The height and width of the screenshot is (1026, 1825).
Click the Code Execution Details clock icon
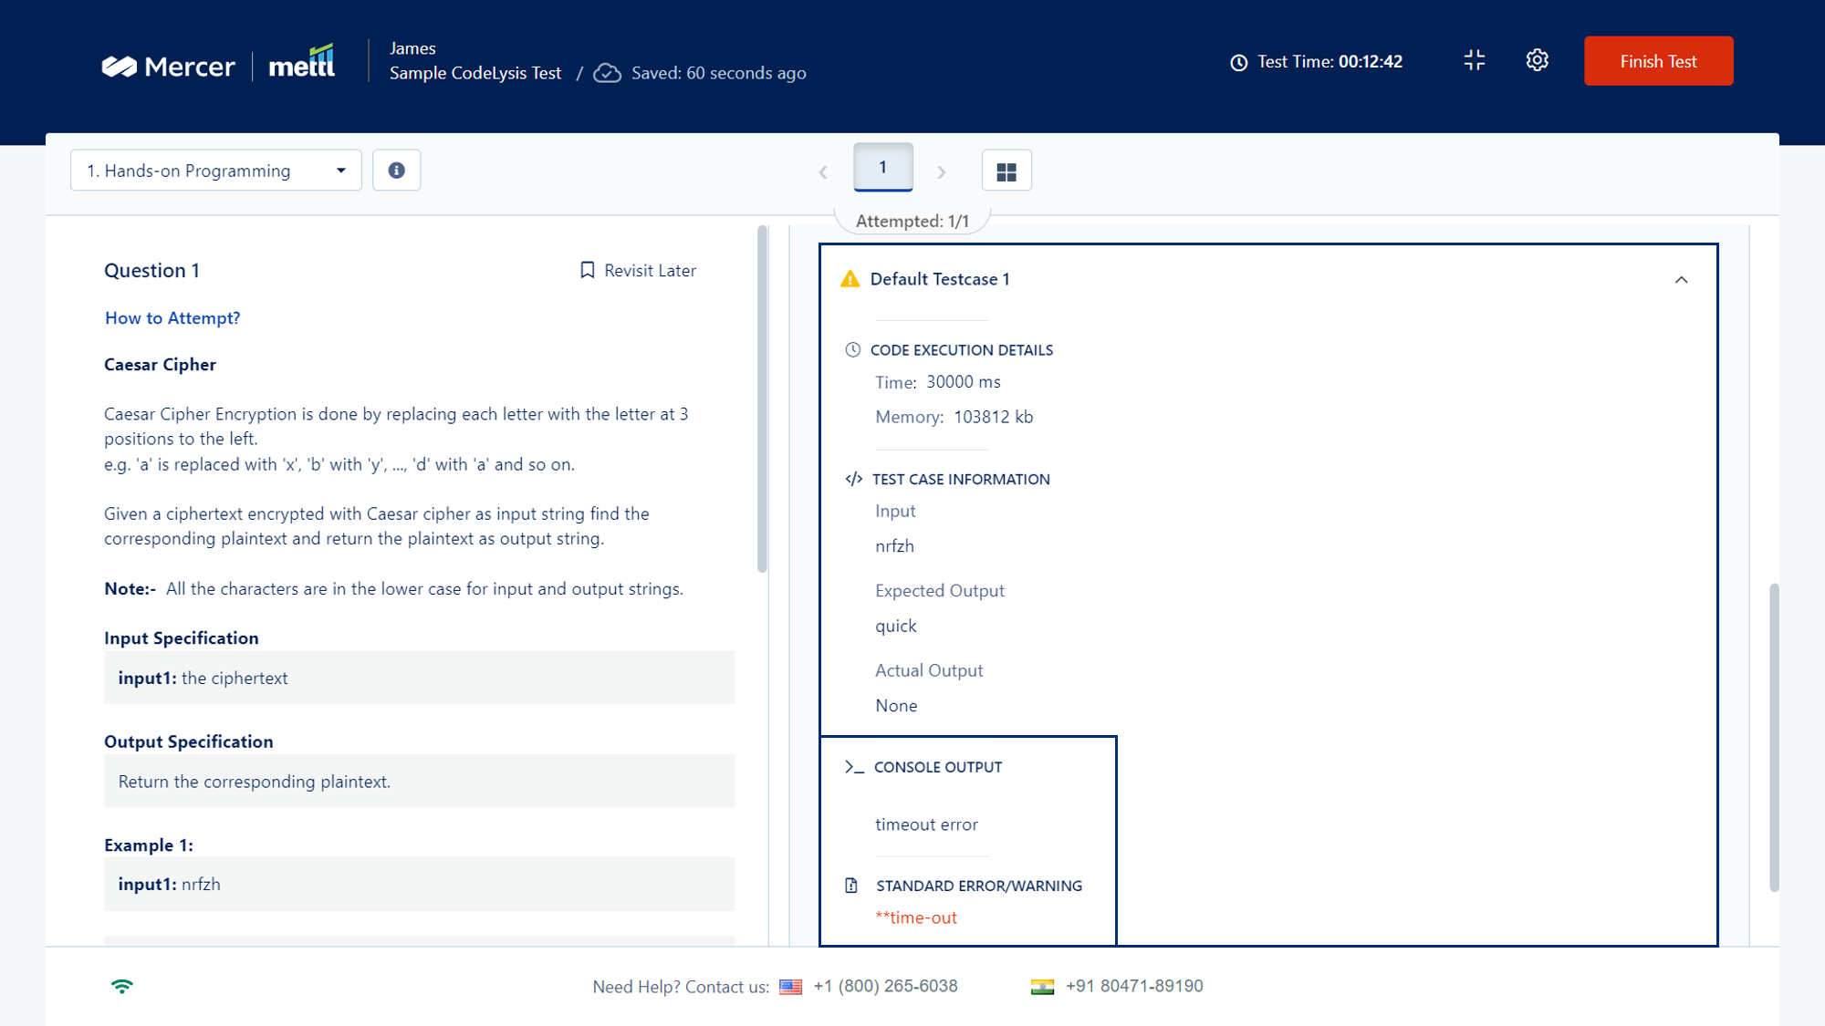pyautogui.click(x=852, y=349)
